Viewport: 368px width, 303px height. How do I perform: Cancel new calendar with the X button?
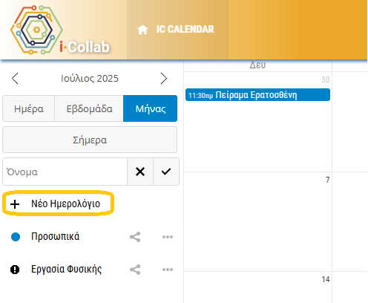[140, 172]
